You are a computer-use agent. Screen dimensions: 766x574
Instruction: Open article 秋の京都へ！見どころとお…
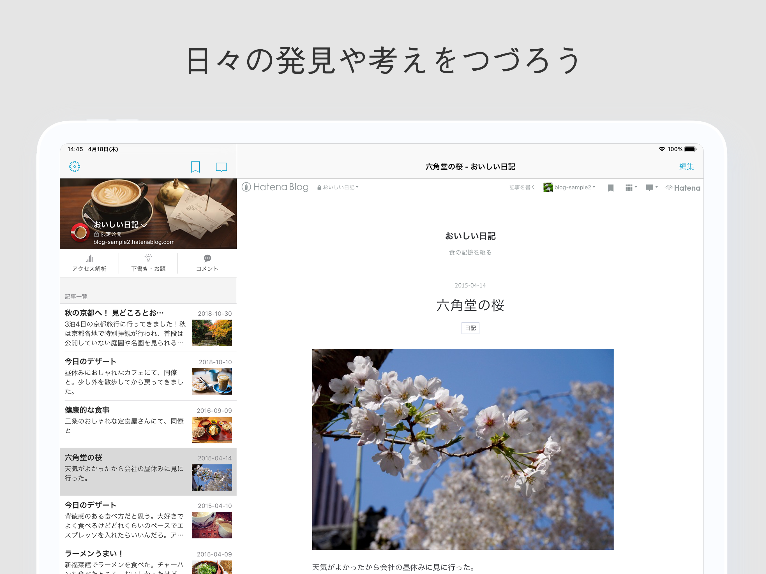click(148, 328)
